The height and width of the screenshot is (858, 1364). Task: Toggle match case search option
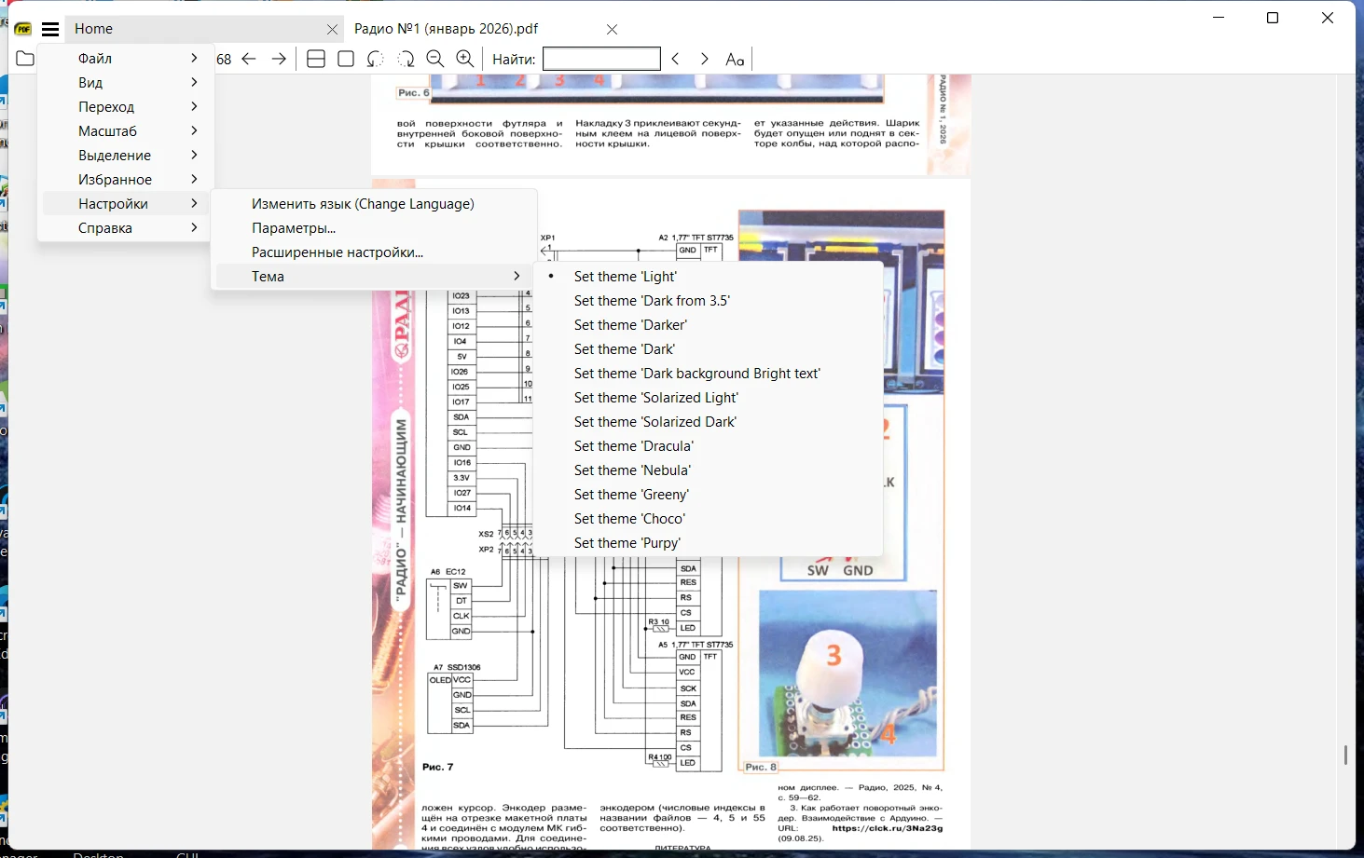735,59
